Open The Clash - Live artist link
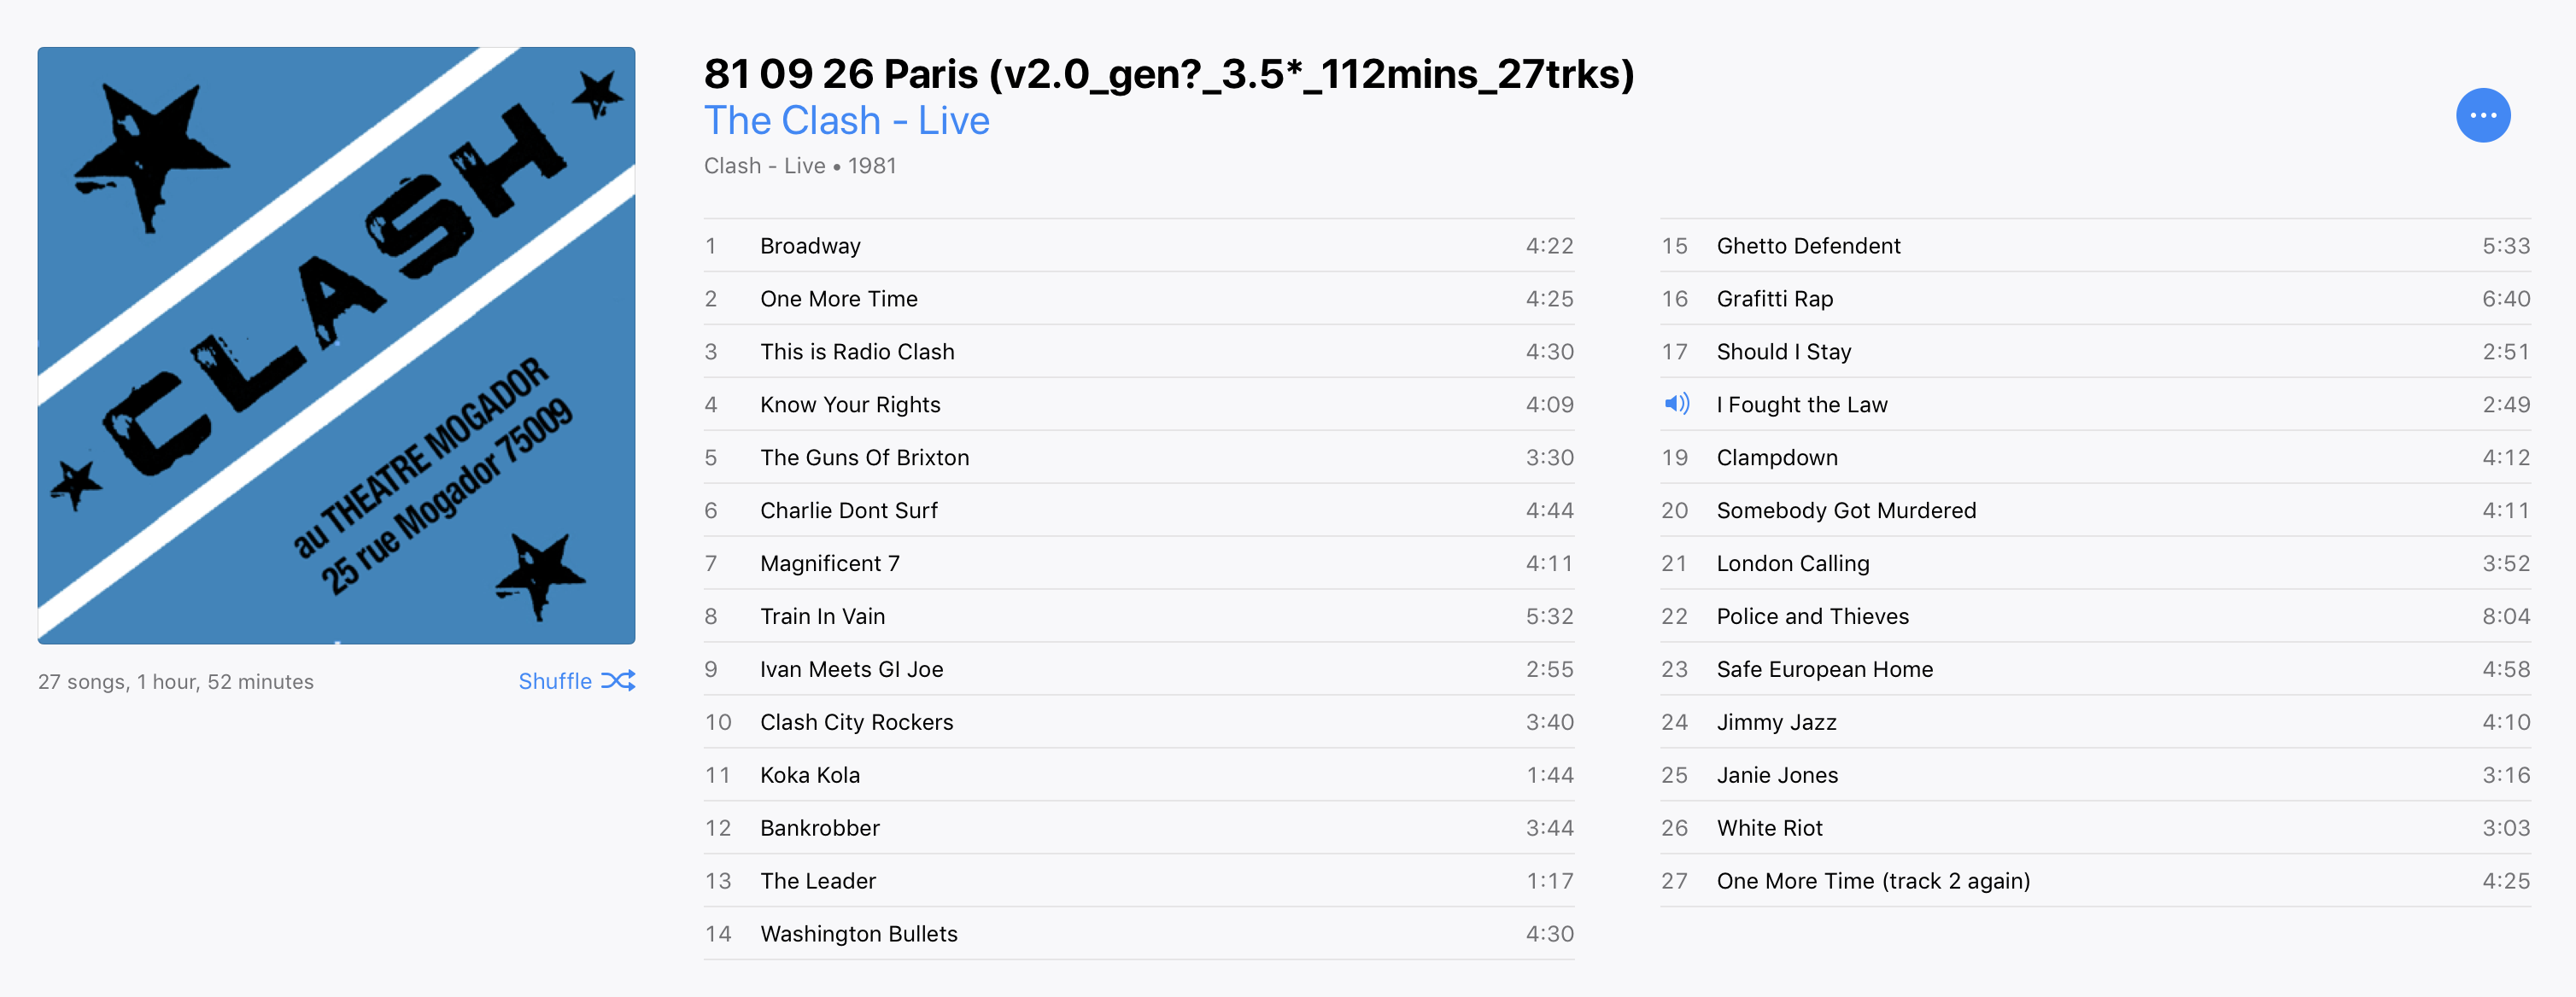 click(x=846, y=121)
